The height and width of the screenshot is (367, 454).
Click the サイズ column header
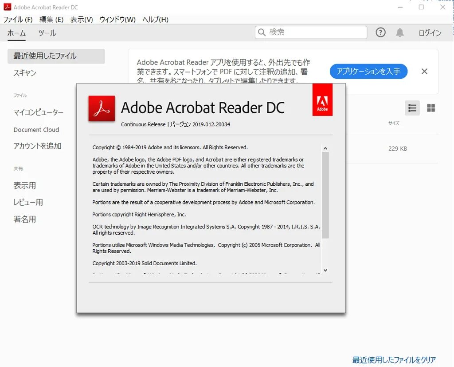394,123
